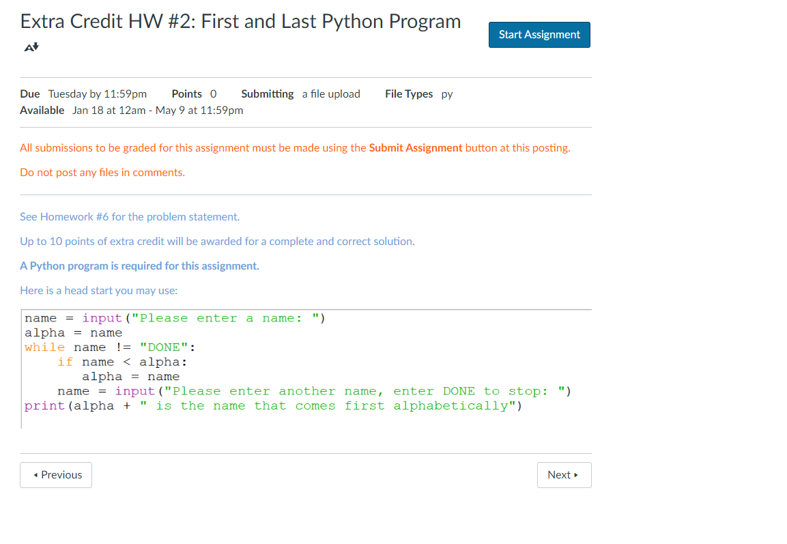Click the "A Python program is required" text
Viewport: 787px width, 544px height.
tap(139, 266)
